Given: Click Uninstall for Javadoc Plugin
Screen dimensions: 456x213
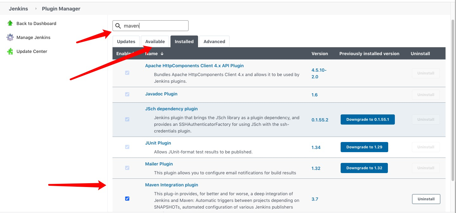Looking at the screenshot, I should (426, 95).
